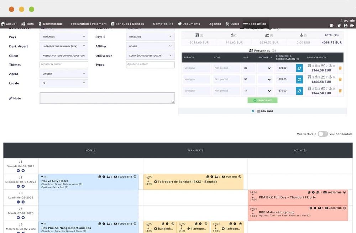Refresh participation for the age 17 traveler
This screenshot has width=356, height=233.
pos(299,91)
